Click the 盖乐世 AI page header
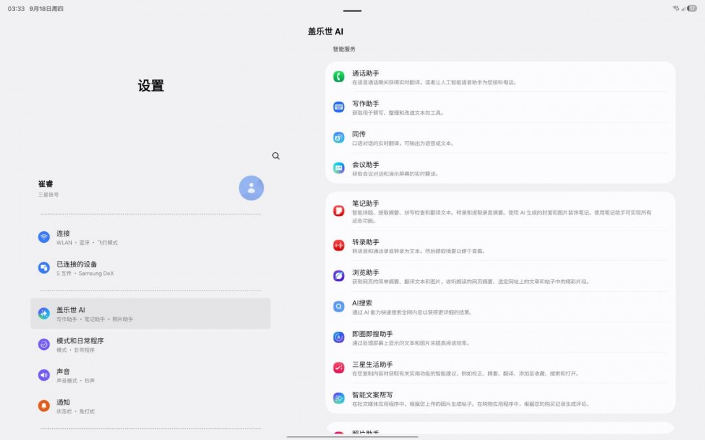This screenshot has width=705, height=440. click(x=326, y=31)
